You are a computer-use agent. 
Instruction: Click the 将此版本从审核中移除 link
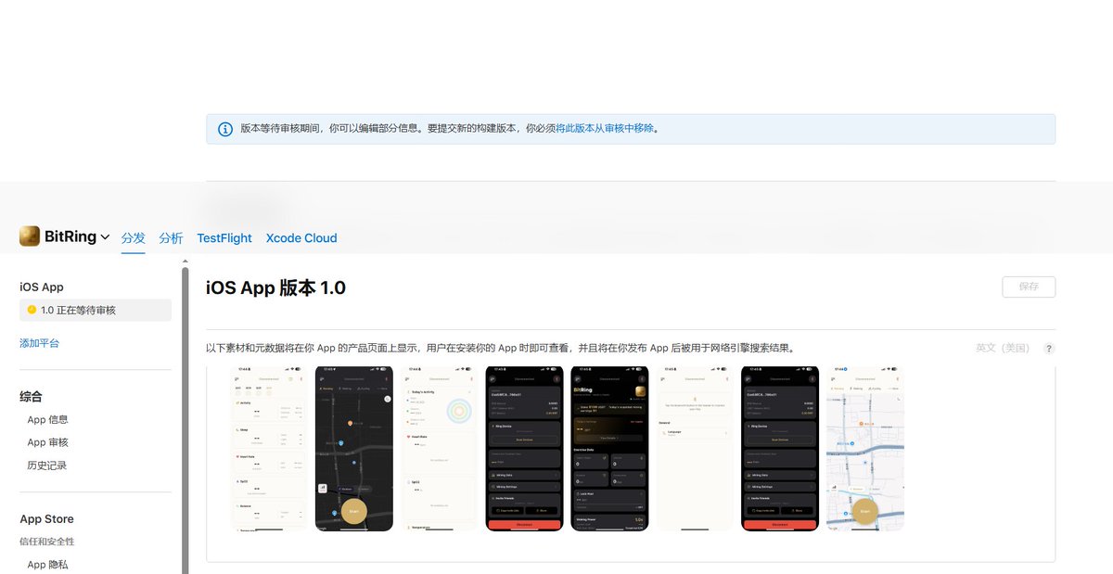click(605, 129)
